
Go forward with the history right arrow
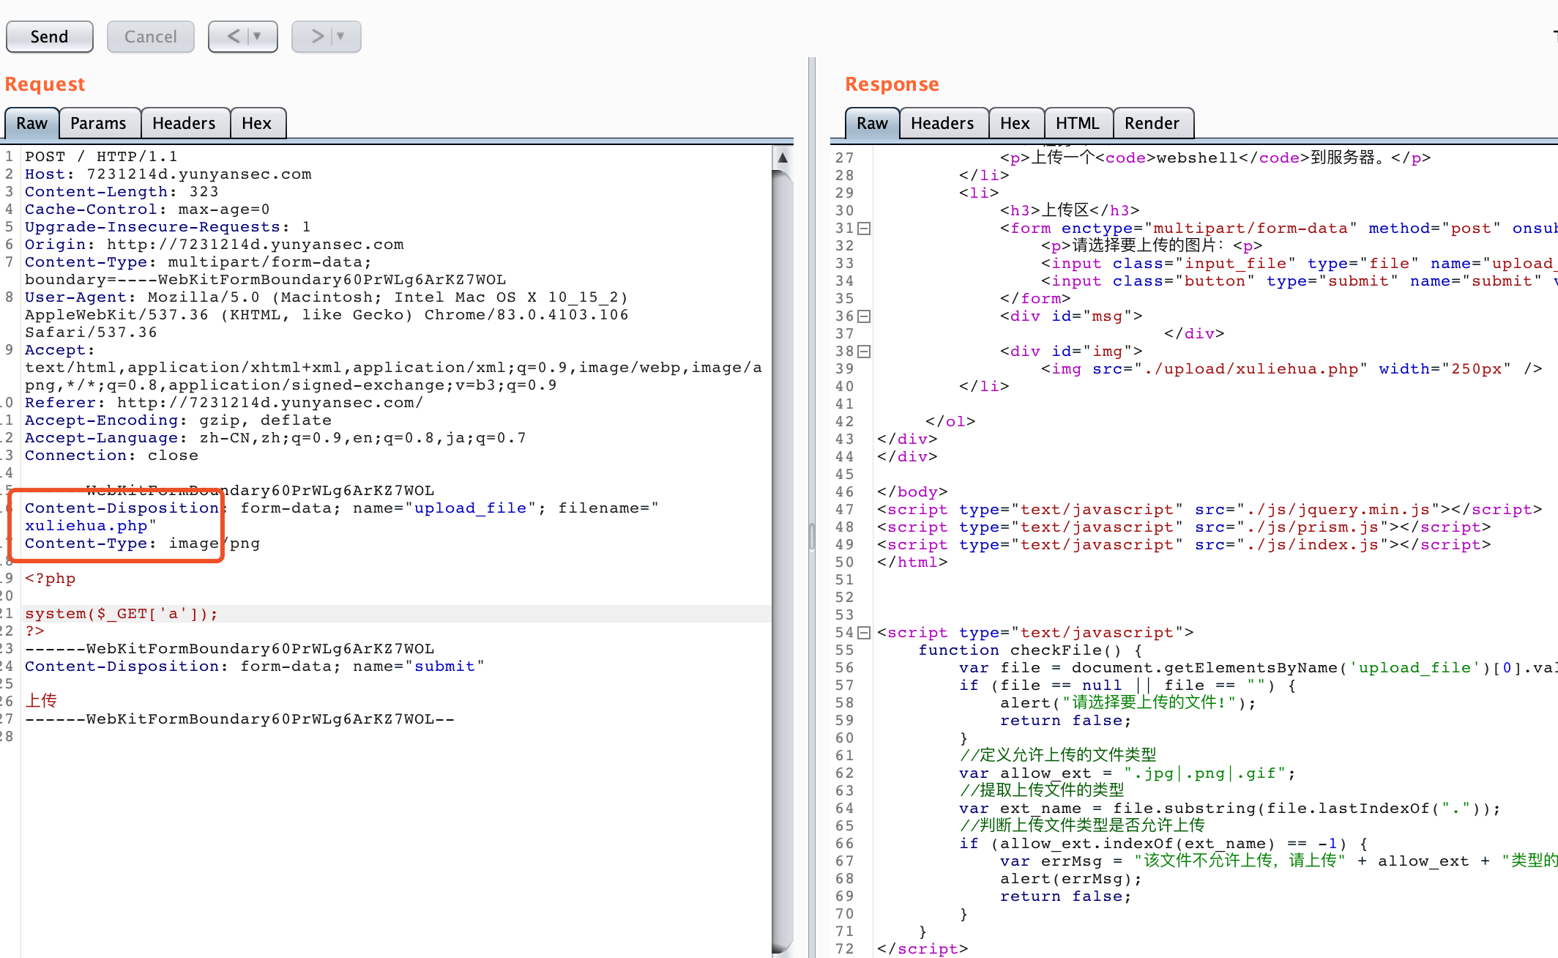(x=317, y=36)
